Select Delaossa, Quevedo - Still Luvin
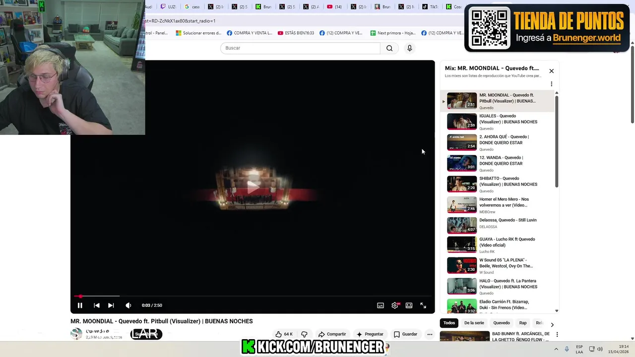The image size is (635, 357). [x=498, y=226]
